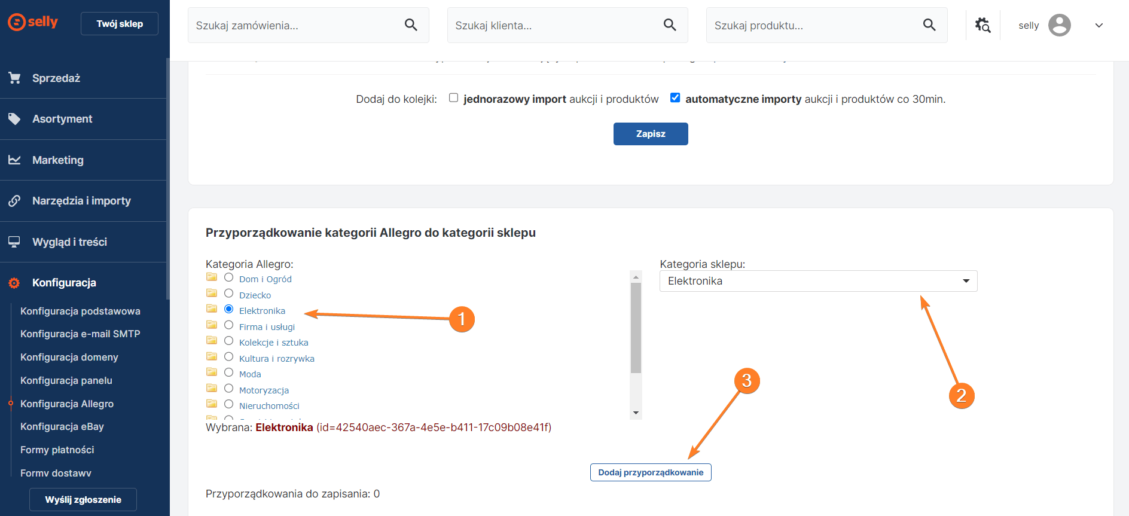1129x516 pixels.
Task: Expand the user account chevron menu
Action: click(1099, 25)
